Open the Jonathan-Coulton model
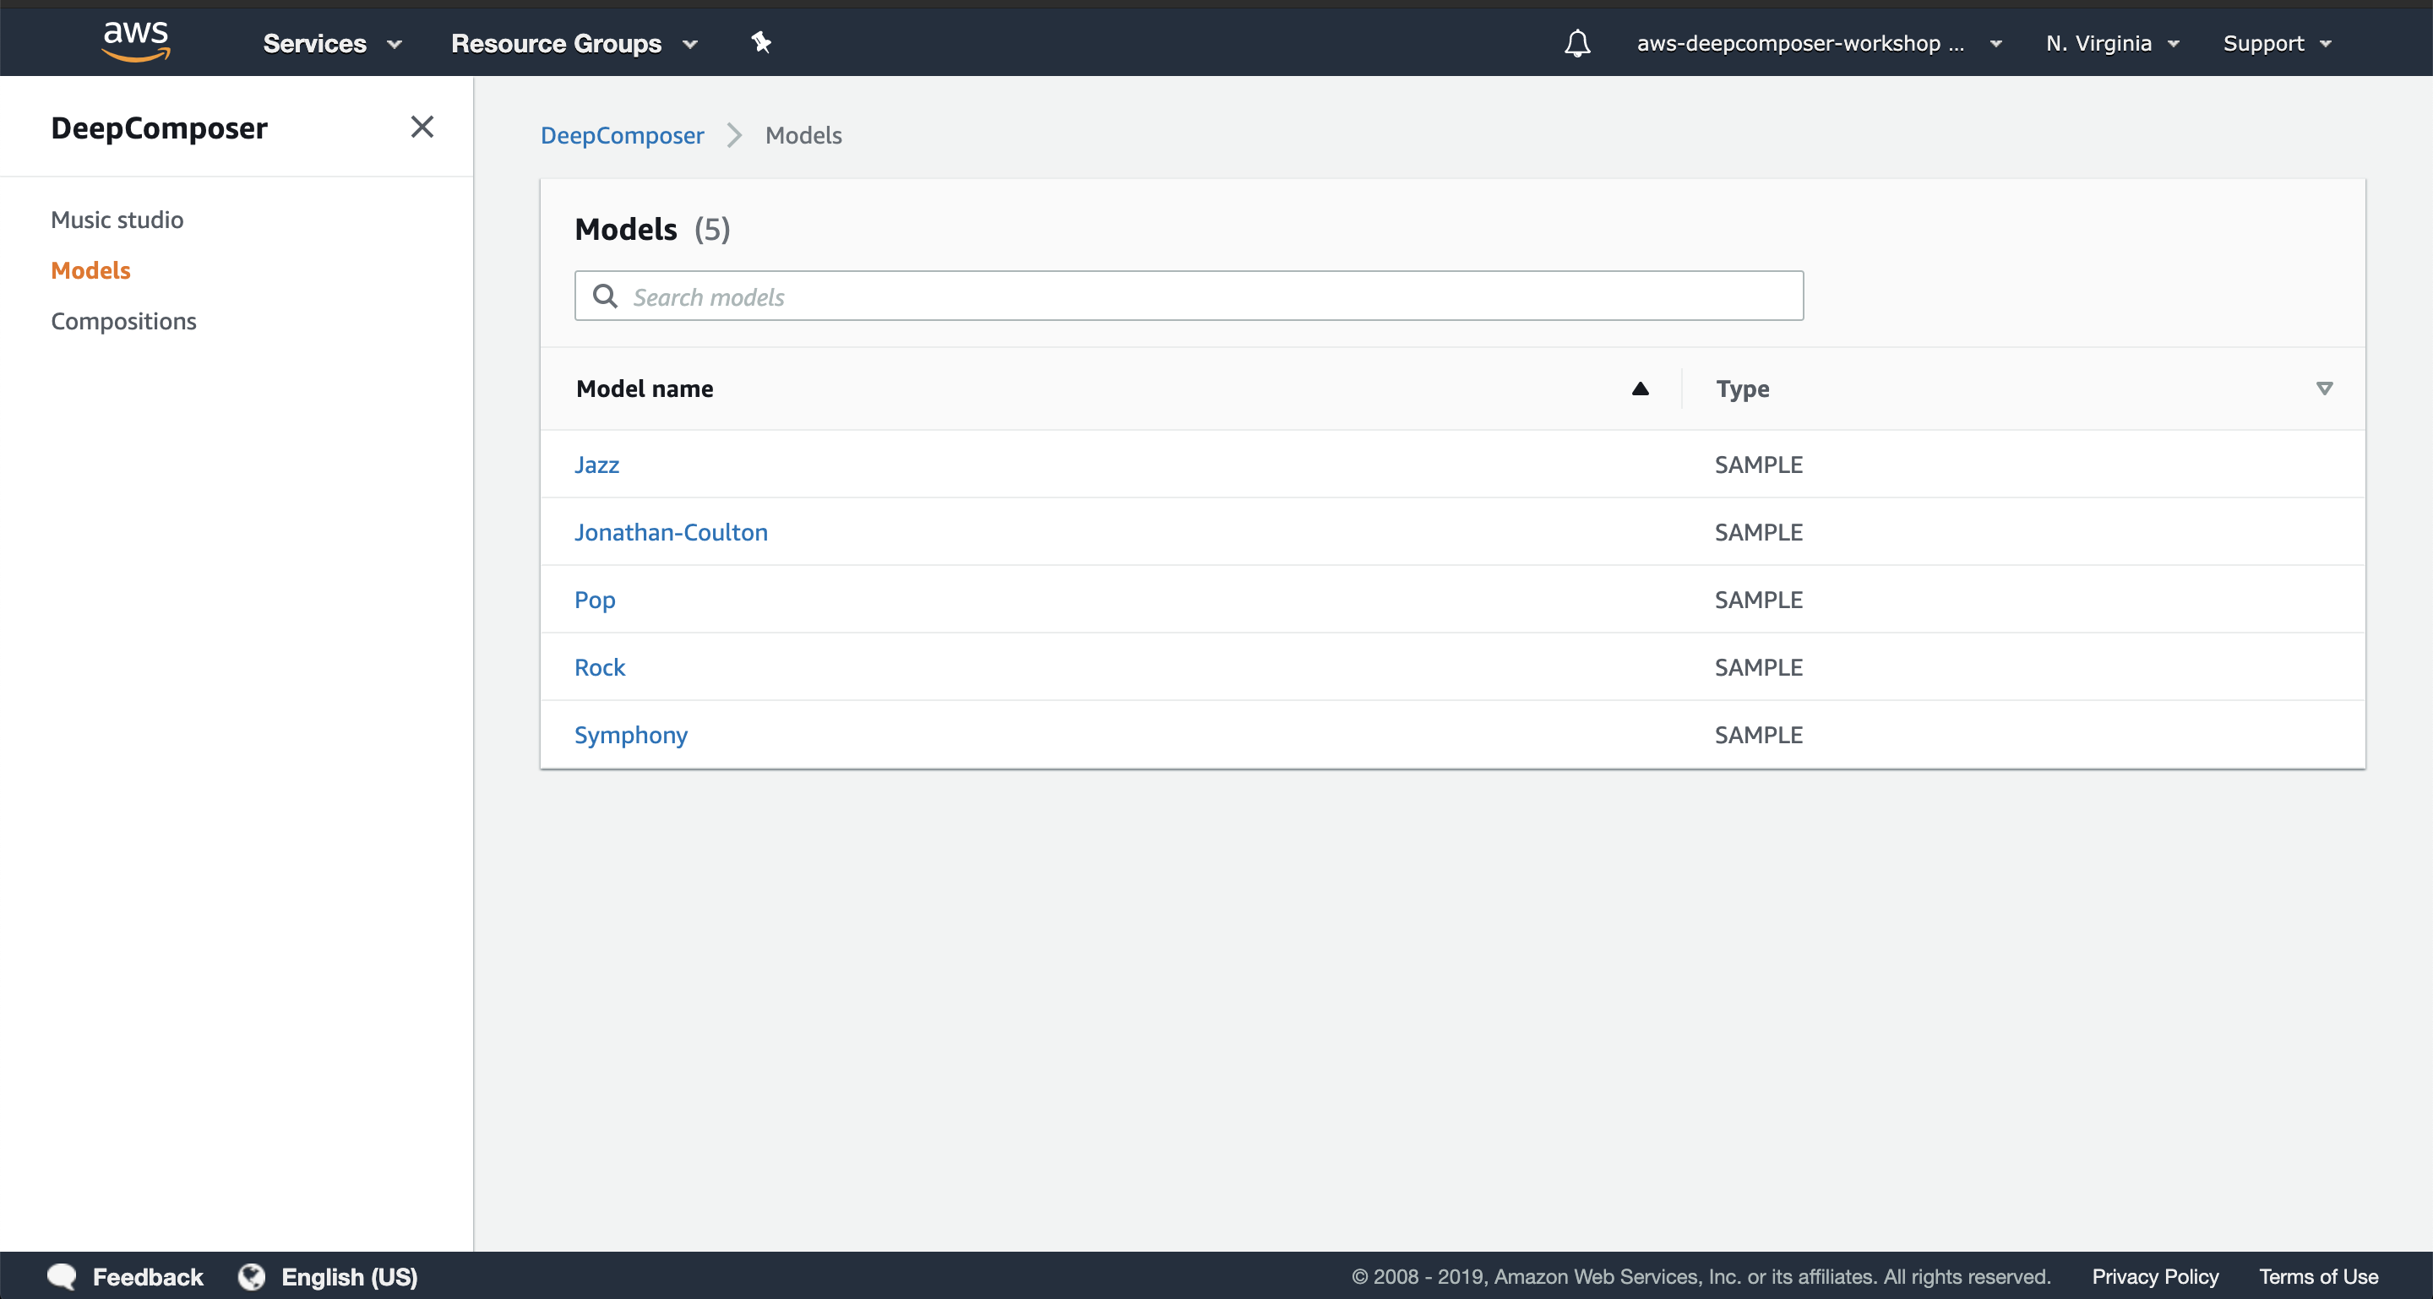 [672, 532]
